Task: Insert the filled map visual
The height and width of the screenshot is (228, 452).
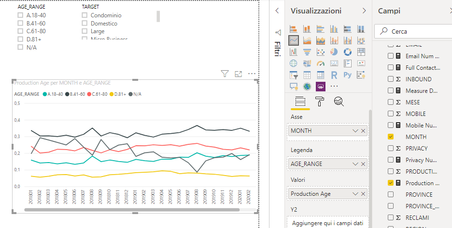Action: pos(307,63)
